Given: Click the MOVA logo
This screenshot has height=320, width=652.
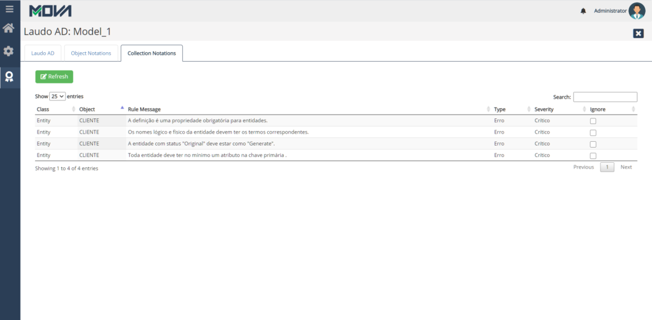Looking at the screenshot, I should pyautogui.click(x=50, y=11).
